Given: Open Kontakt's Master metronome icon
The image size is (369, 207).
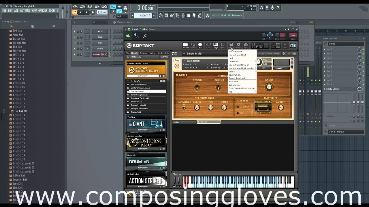Looking at the screenshot, I should point(193,45).
